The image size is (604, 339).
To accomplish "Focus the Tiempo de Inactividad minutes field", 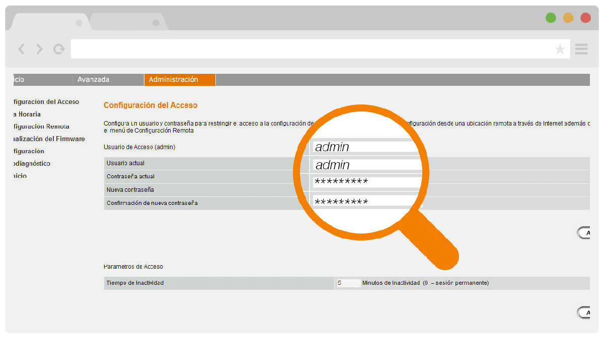I will 348,283.
